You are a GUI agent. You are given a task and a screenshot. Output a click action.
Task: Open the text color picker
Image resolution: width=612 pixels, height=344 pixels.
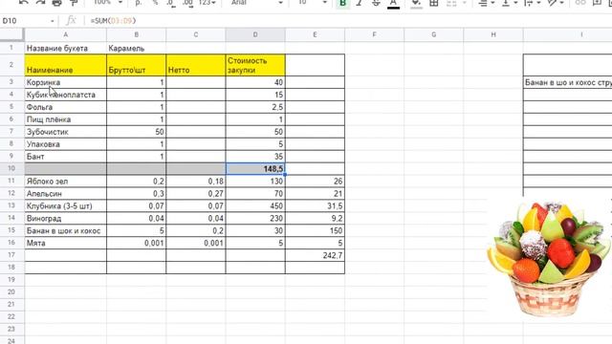point(393,3)
